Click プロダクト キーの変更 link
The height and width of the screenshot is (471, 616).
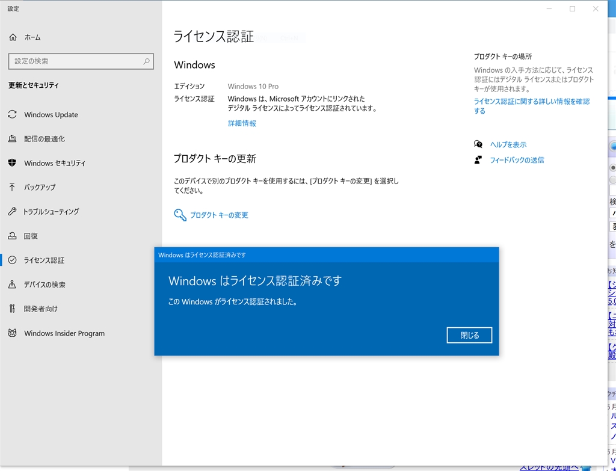tap(219, 215)
